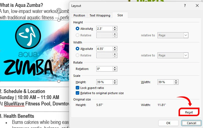Click the Reset button
Screen dimensions: 203x128
click(189, 112)
